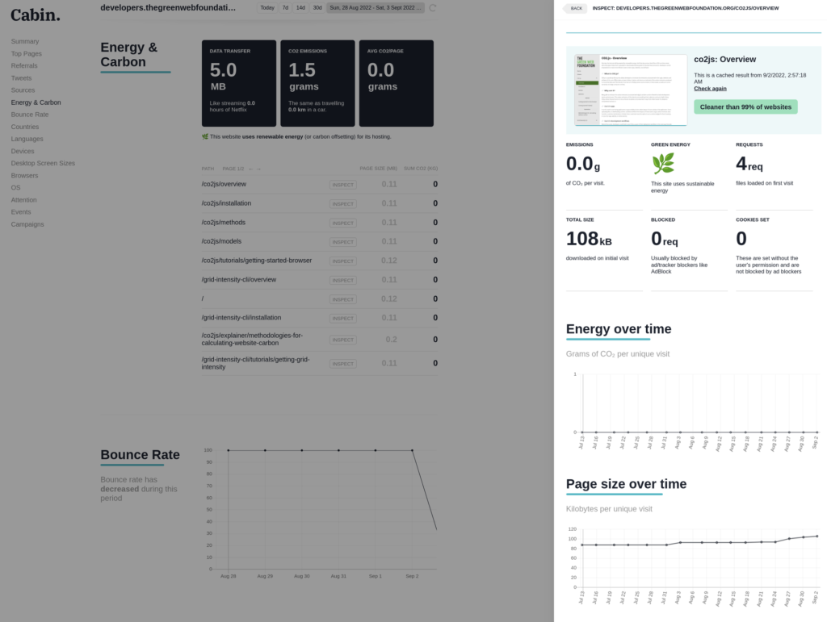827x622 pixels.
Task: Open Languages in the sidebar
Action: click(x=27, y=139)
